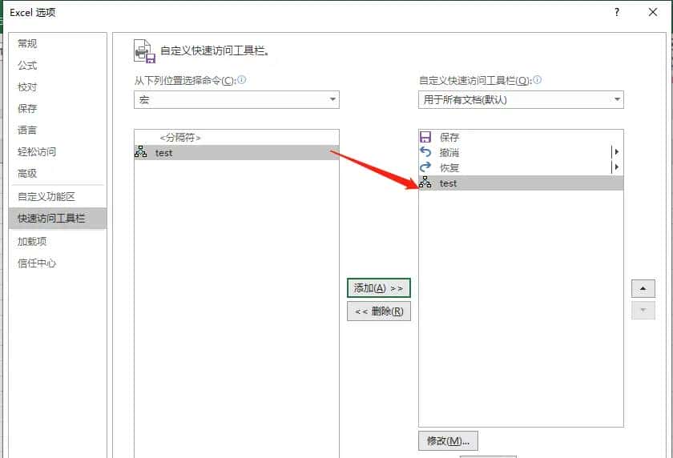Click the Move Down arrow button
The image size is (673, 458).
(643, 311)
